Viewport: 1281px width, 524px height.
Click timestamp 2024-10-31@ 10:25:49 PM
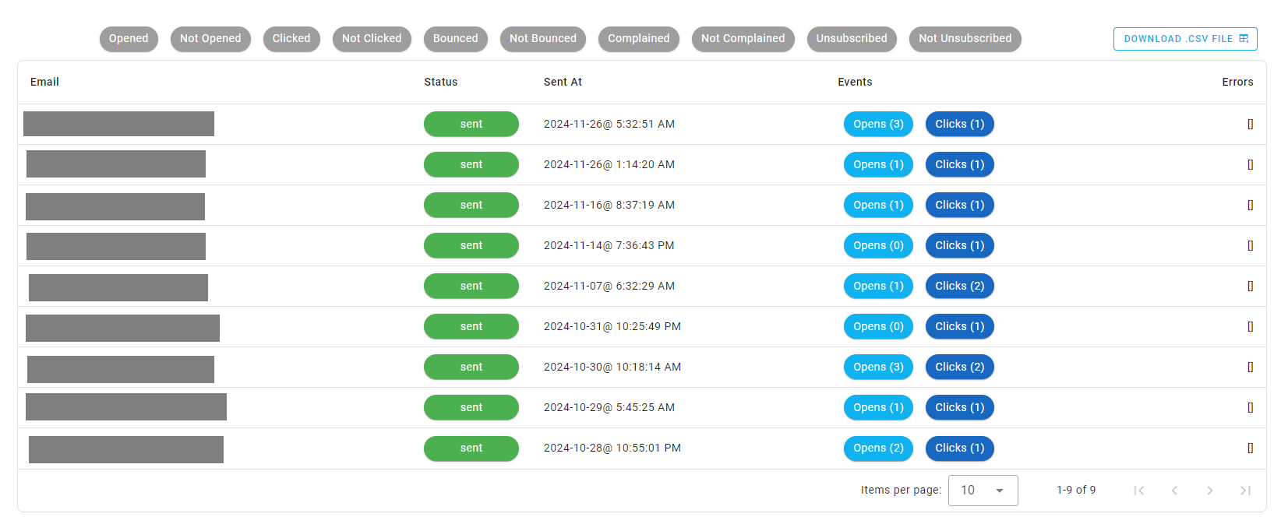point(612,326)
